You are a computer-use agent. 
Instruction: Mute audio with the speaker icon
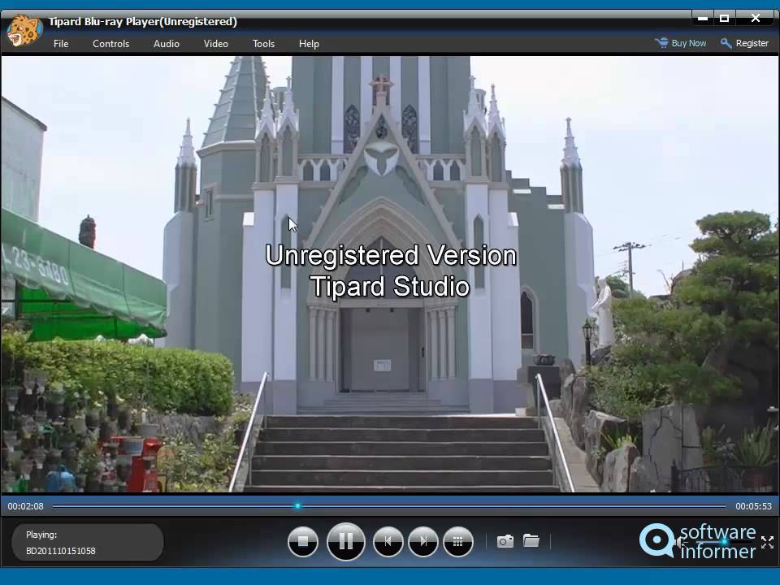(x=681, y=542)
